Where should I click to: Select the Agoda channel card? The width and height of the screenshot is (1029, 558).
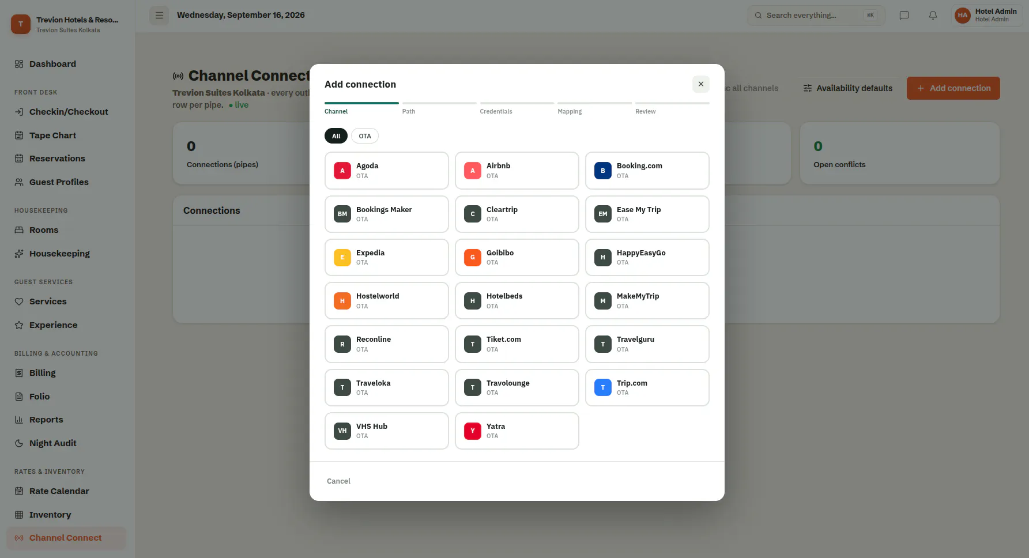[x=386, y=171]
